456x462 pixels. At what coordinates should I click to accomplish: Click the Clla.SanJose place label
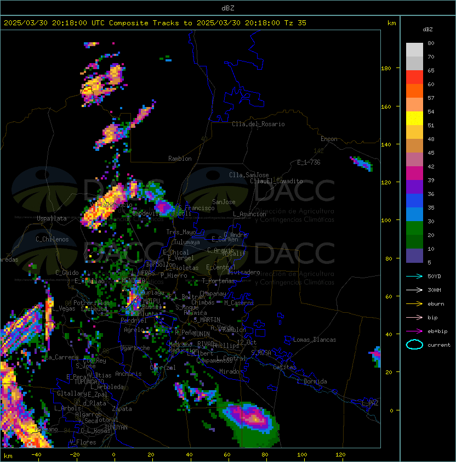click(249, 175)
